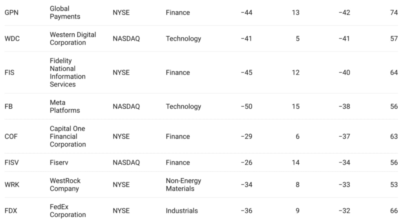This screenshot has width=402, height=221.
Task: Click the FDX ticker symbol
Action: click(x=11, y=211)
